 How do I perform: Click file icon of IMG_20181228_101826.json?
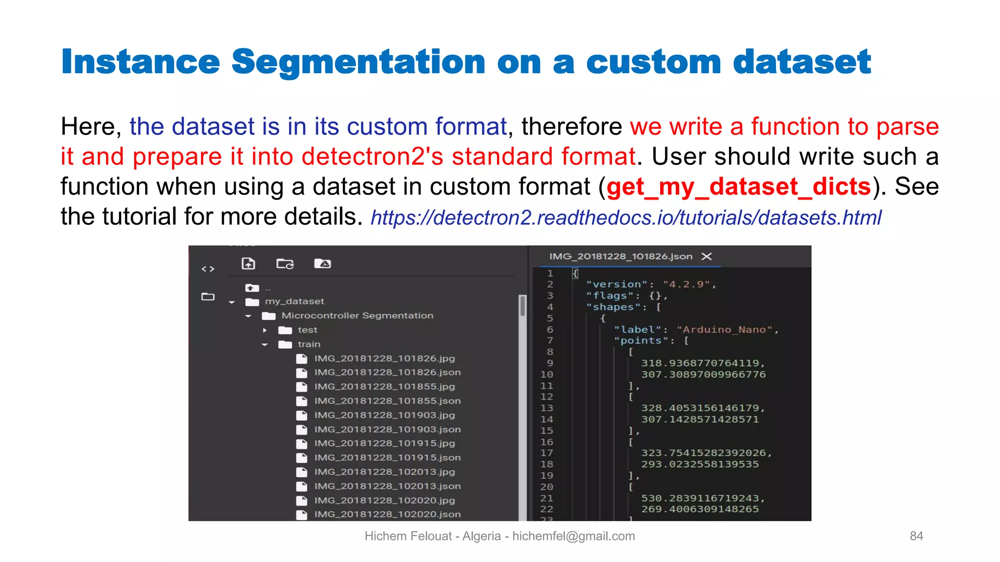[x=302, y=373]
